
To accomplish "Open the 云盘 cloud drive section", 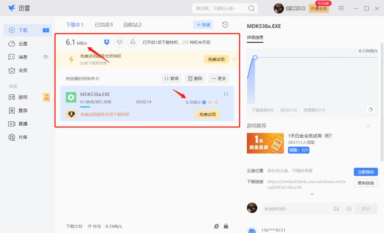I will tap(27, 44).
